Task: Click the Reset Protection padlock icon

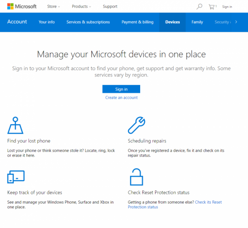Action: click(x=136, y=177)
